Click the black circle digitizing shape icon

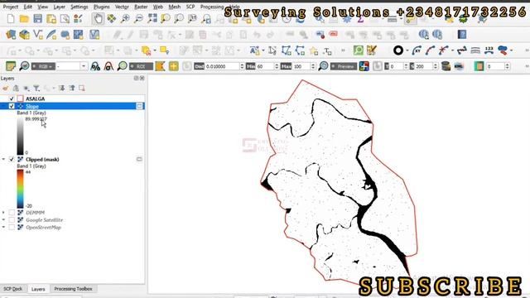(398, 50)
